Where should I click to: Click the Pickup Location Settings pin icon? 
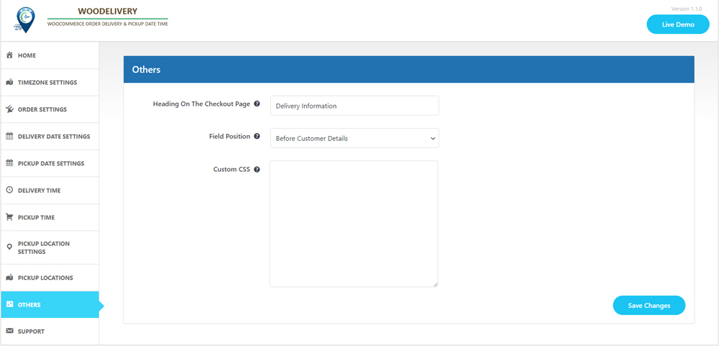pyautogui.click(x=9, y=247)
